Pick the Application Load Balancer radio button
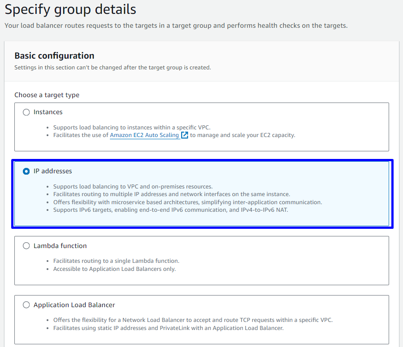Viewport: 403px width, 347px height. [x=26, y=305]
